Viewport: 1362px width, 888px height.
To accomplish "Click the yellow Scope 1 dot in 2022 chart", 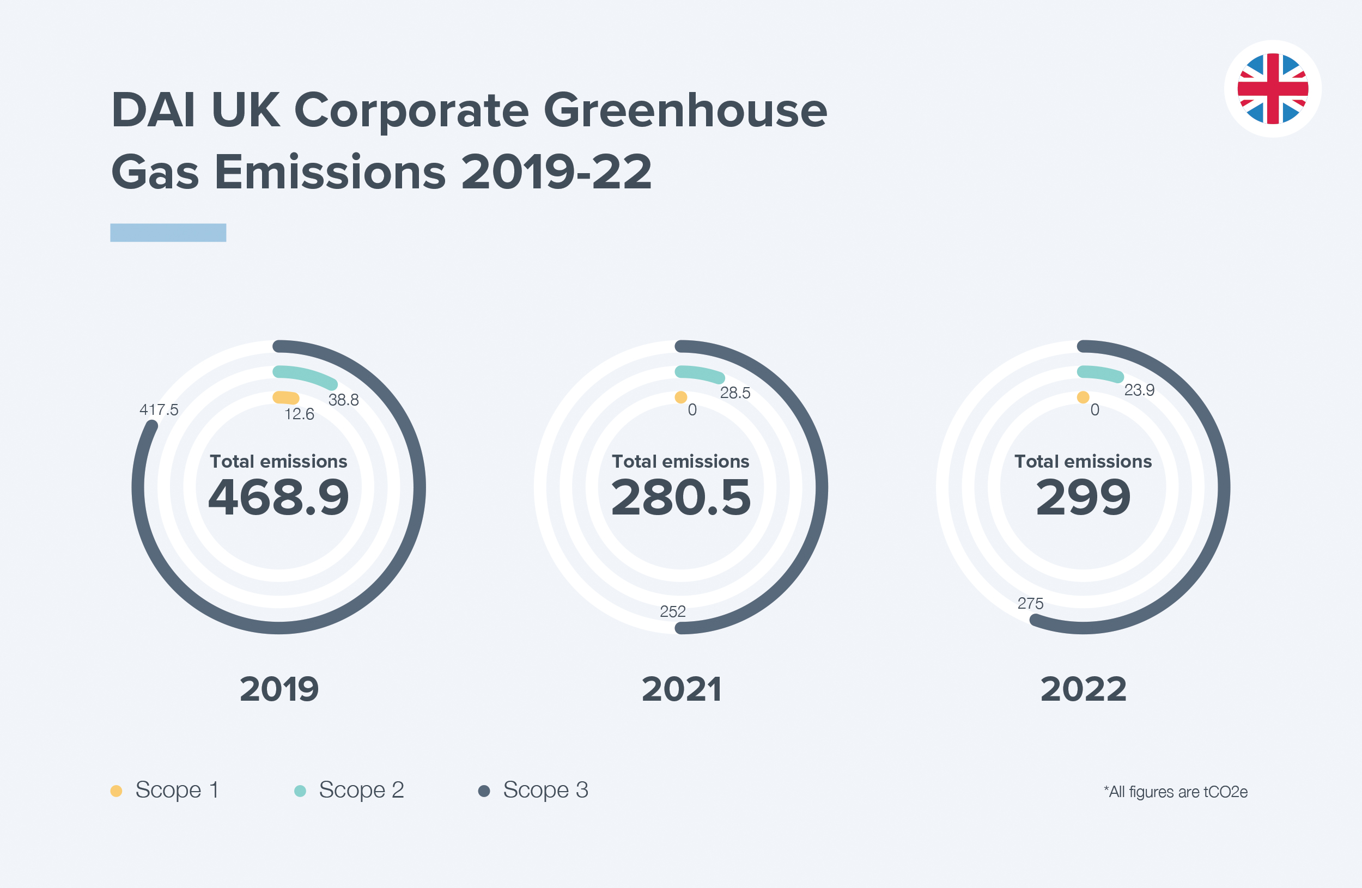I will pos(1083,397).
